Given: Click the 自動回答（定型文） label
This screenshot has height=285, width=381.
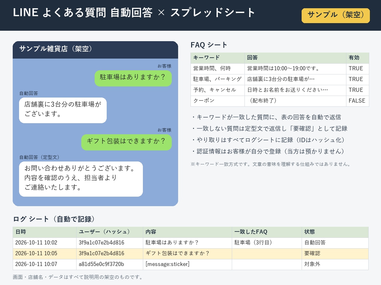Looking at the screenshot, I should tap(39, 157).
